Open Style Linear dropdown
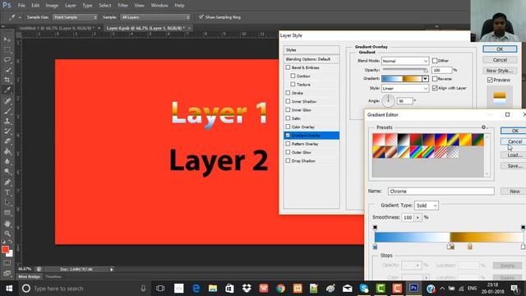The image size is (526, 296). coord(405,88)
